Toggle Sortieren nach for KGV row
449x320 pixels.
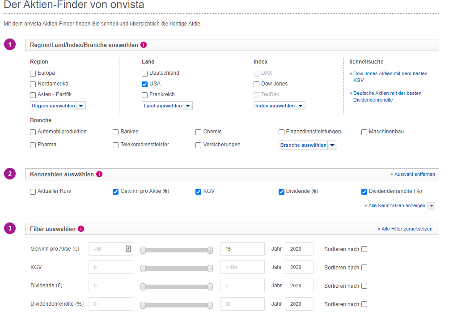pos(364,268)
